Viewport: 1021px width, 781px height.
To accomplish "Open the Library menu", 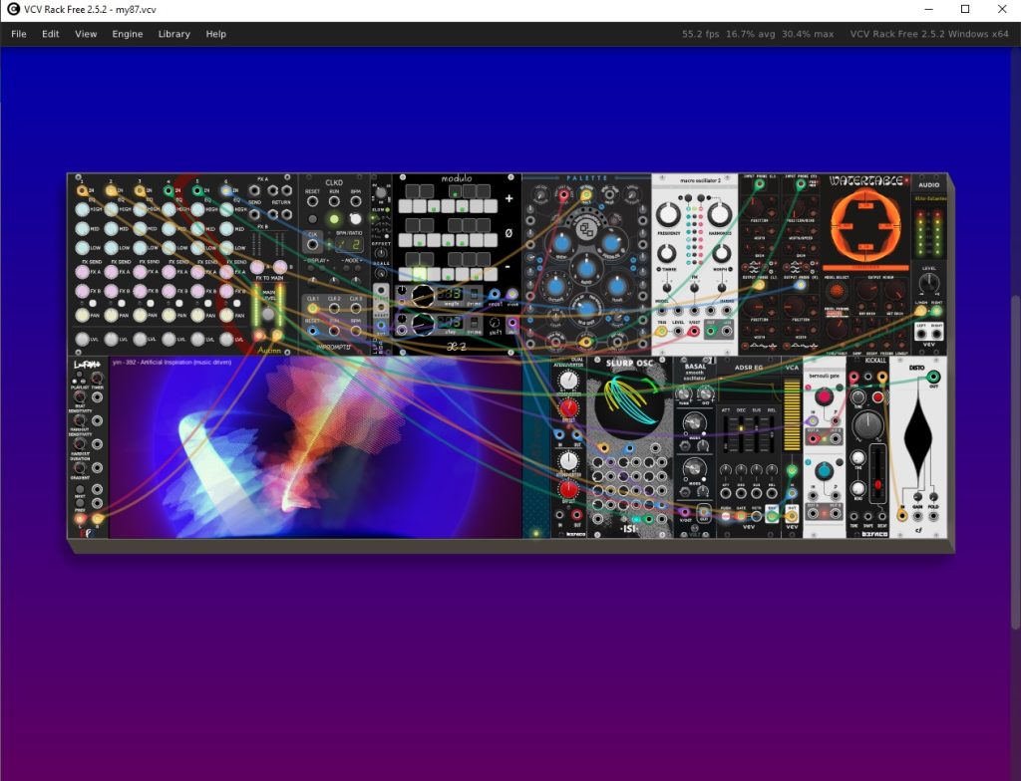I will coord(173,34).
